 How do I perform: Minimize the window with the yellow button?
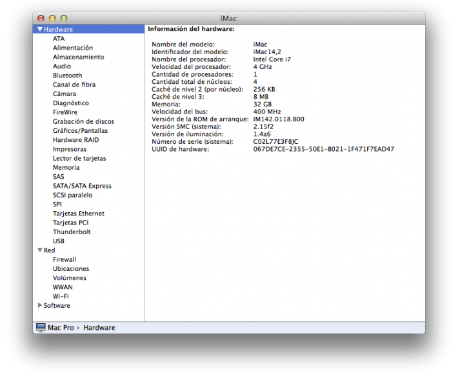pyautogui.click(x=52, y=19)
